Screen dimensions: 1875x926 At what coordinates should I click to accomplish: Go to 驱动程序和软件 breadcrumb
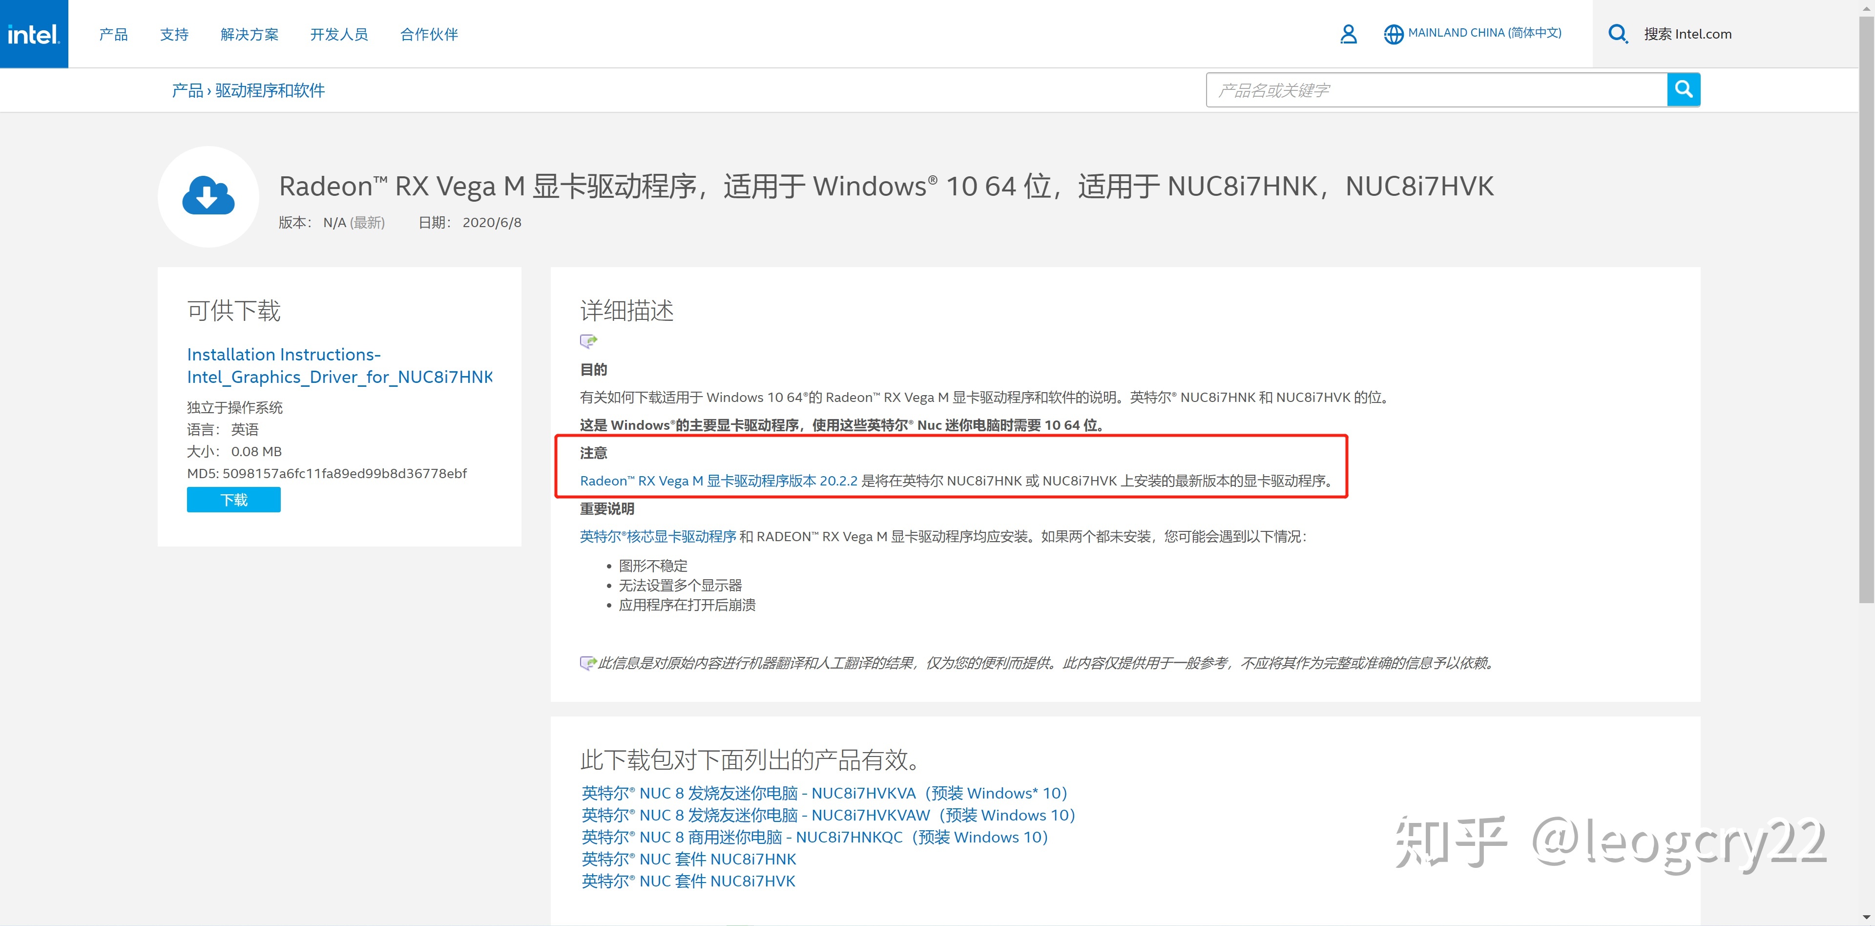point(270,90)
